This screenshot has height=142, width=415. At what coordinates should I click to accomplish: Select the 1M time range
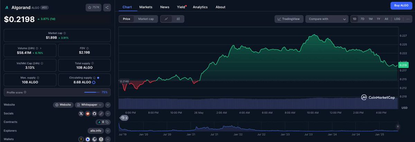click(x=370, y=19)
